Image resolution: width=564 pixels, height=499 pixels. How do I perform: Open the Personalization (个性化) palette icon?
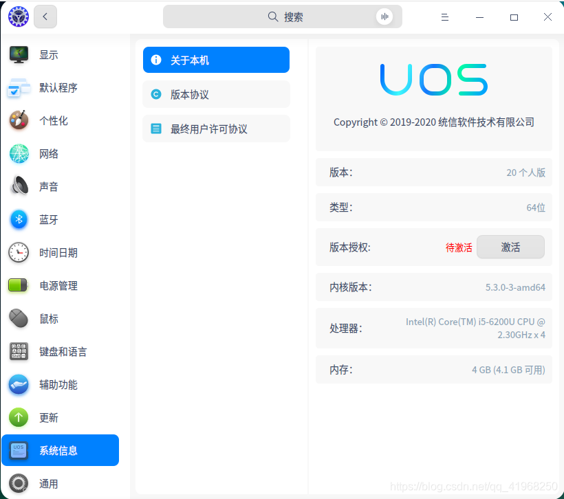(19, 120)
